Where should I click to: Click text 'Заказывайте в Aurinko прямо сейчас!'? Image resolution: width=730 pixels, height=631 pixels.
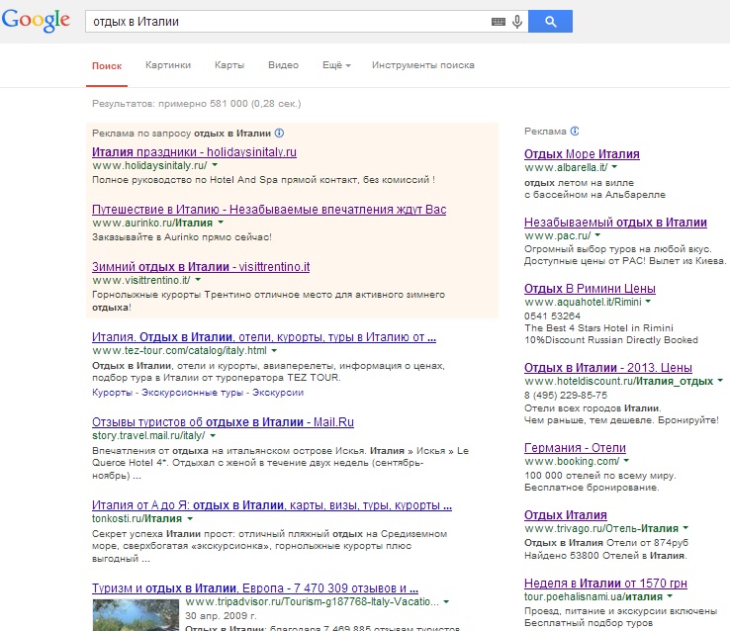[x=182, y=236]
